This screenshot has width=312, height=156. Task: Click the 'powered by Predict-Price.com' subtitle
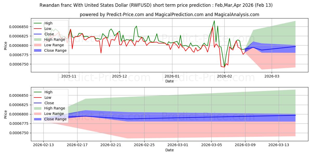point(169,15)
